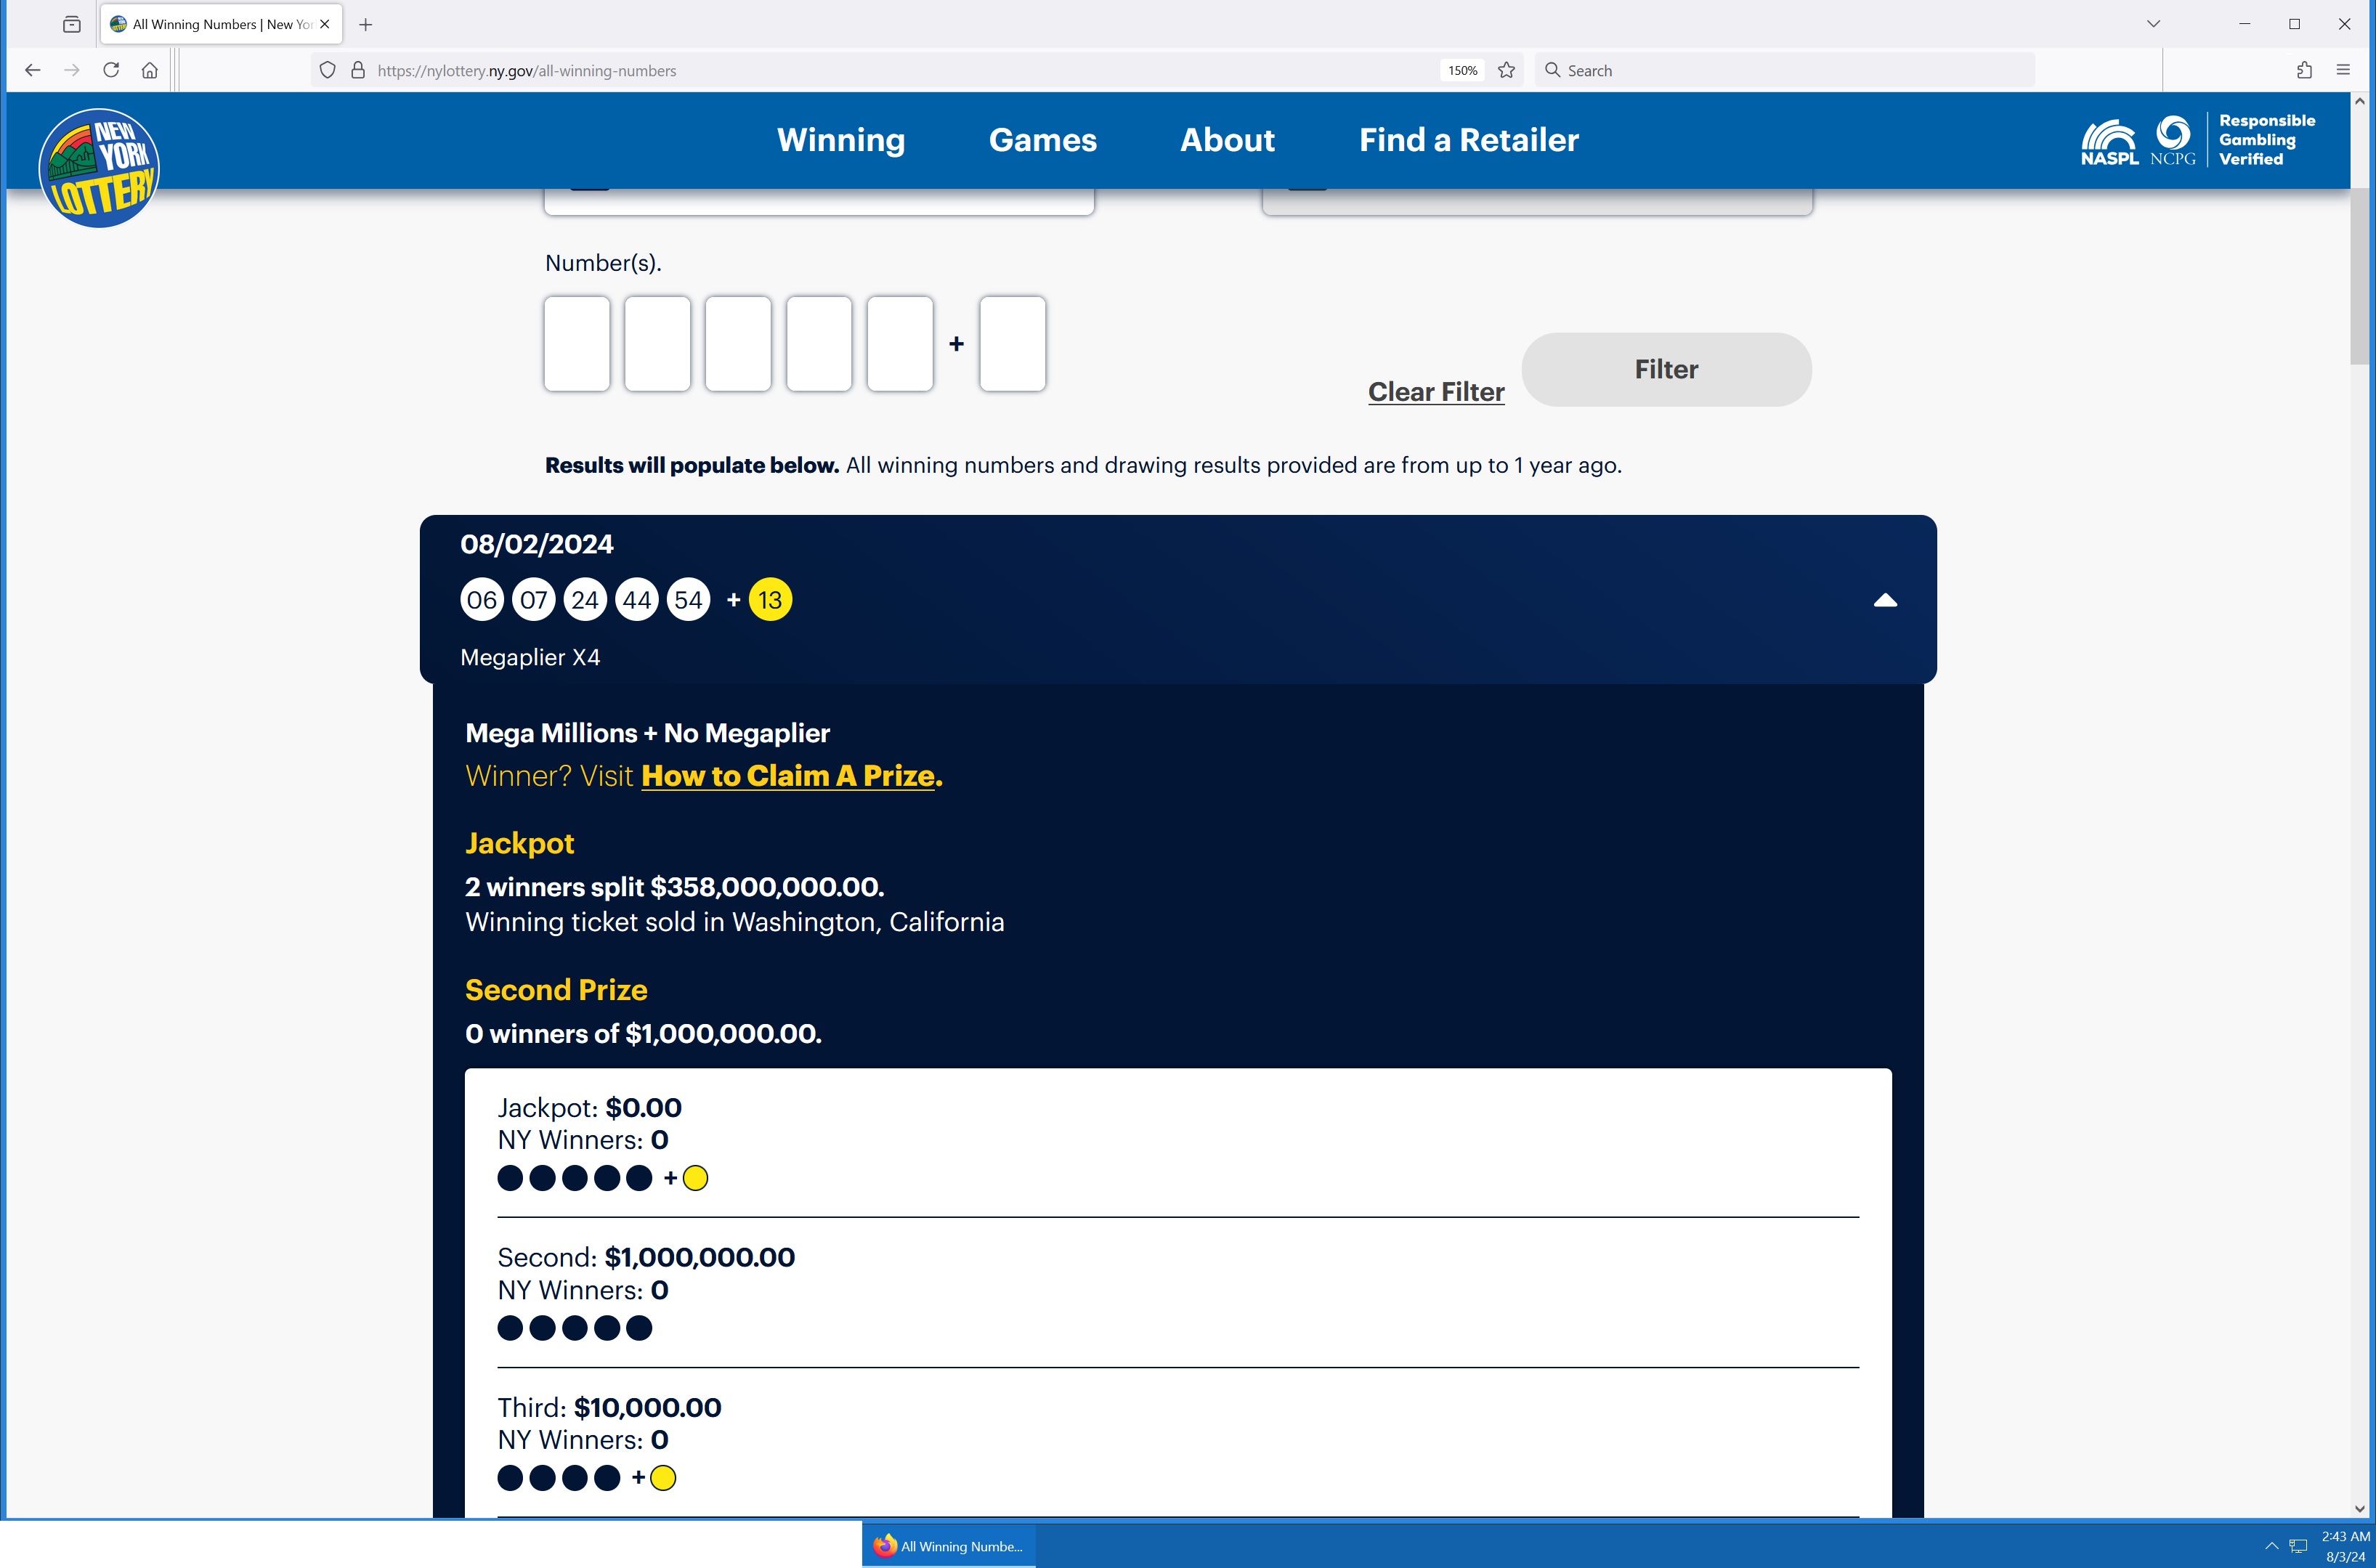Click the Firefox icon in the taskbar
Image resolution: width=2376 pixels, height=1568 pixels.
coord(949,1546)
